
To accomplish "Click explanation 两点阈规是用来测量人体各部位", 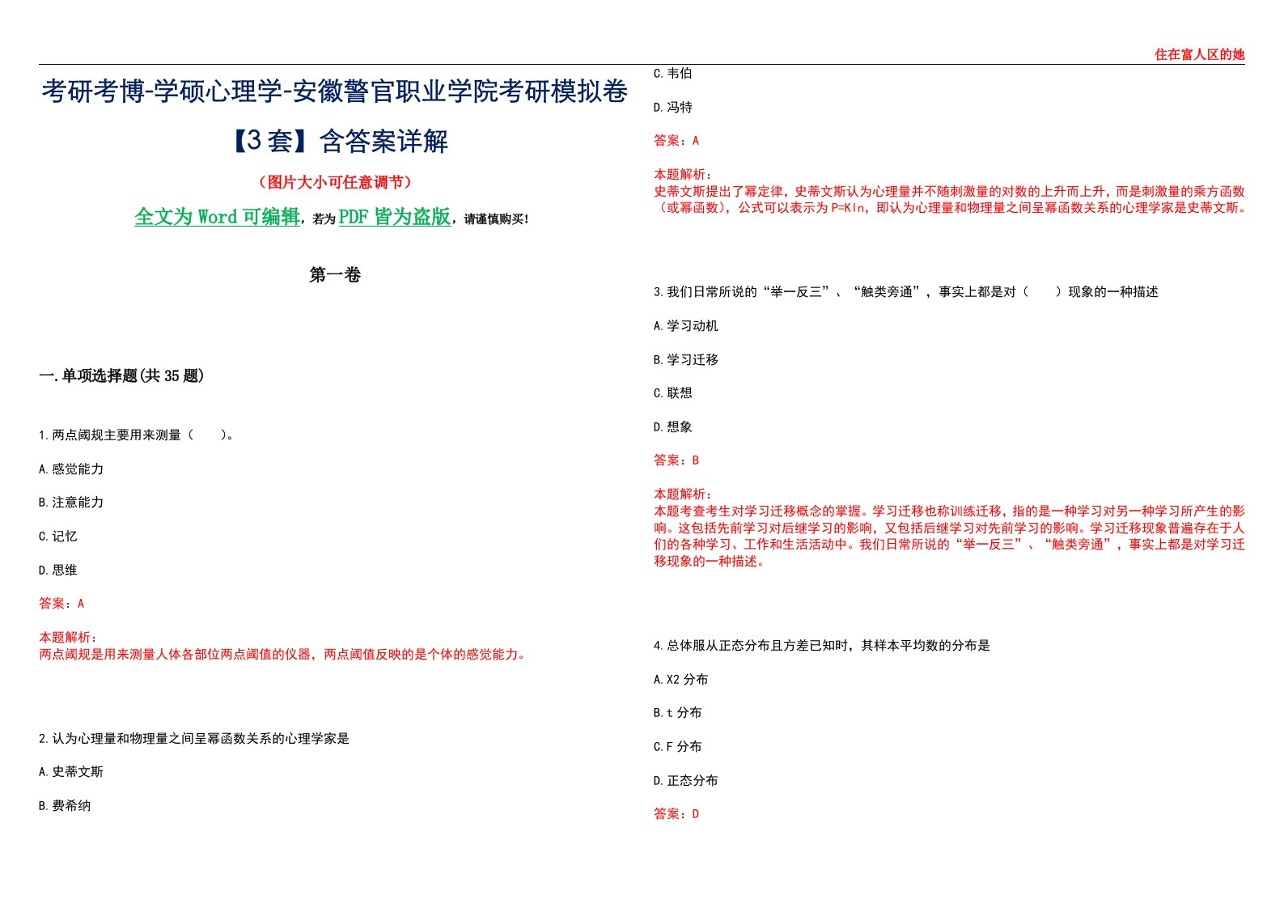I will point(284,654).
